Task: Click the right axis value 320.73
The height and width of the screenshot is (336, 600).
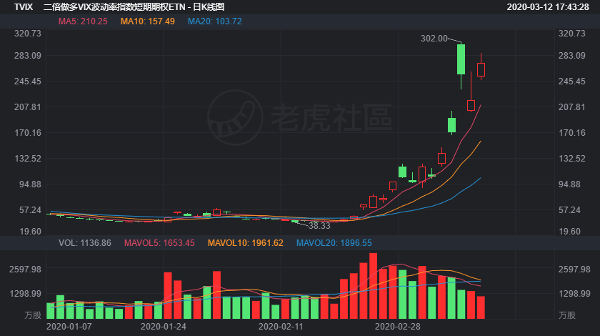Action: [x=571, y=34]
